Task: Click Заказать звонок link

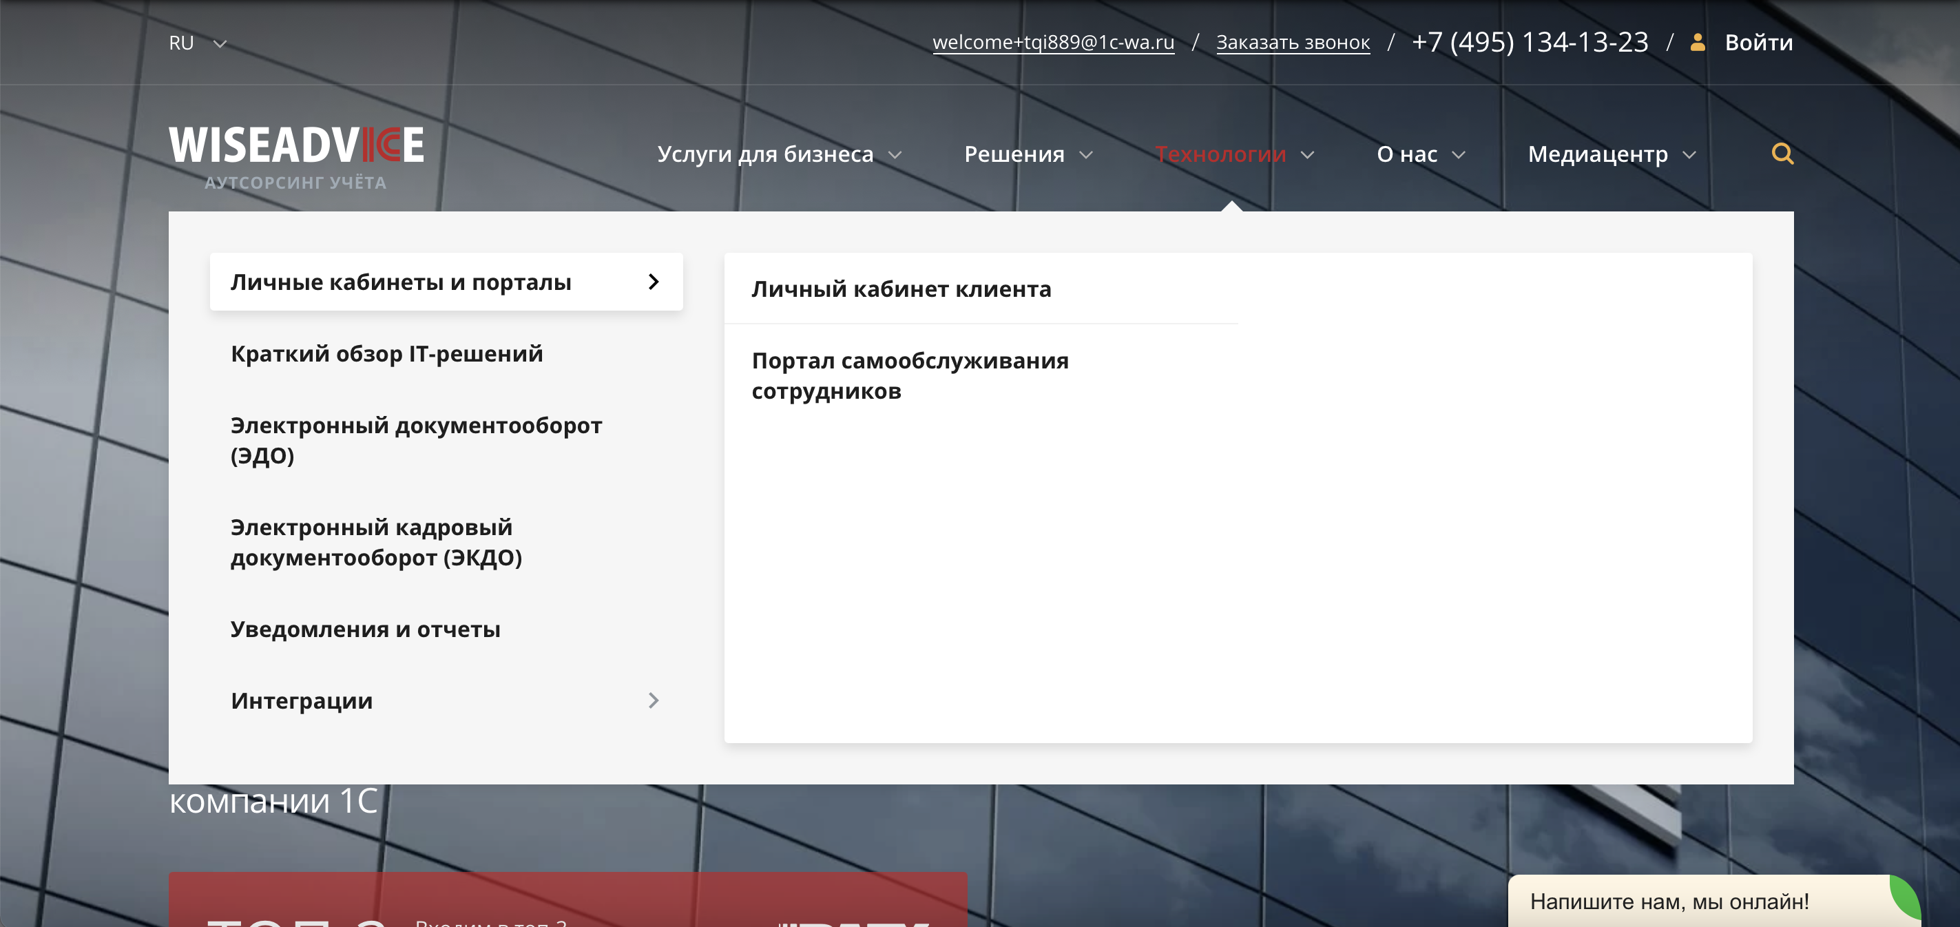Action: tap(1293, 43)
